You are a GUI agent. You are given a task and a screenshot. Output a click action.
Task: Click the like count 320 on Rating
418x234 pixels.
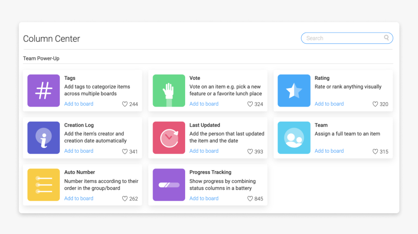[384, 104]
